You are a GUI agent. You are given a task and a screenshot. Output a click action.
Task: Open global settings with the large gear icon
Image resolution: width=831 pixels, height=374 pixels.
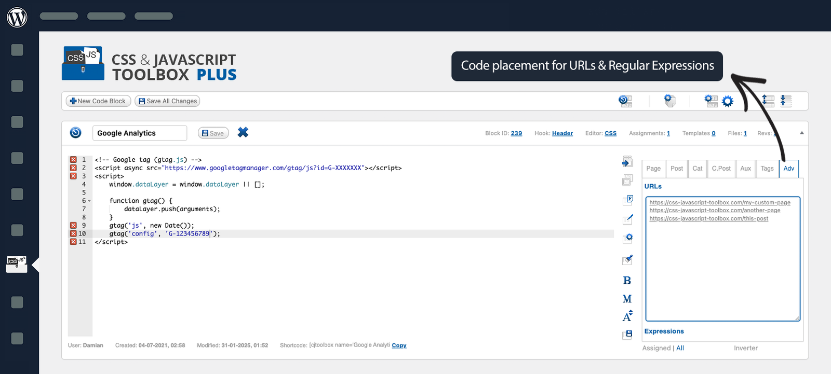coord(728,101)
